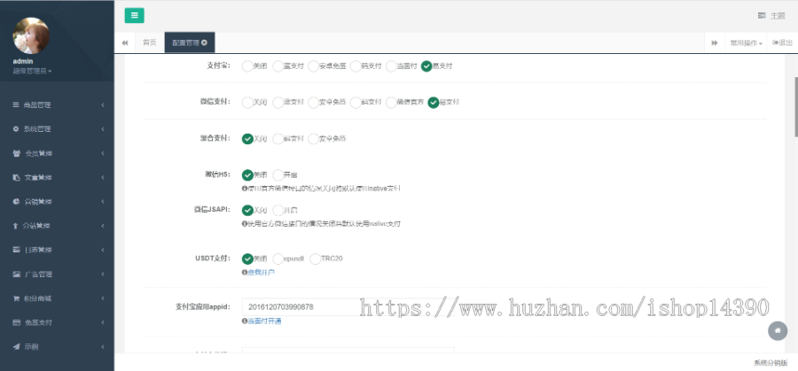The image size is (798, 371).
Task: Click the 当面付开通 link
Action: tap(264, 321)
